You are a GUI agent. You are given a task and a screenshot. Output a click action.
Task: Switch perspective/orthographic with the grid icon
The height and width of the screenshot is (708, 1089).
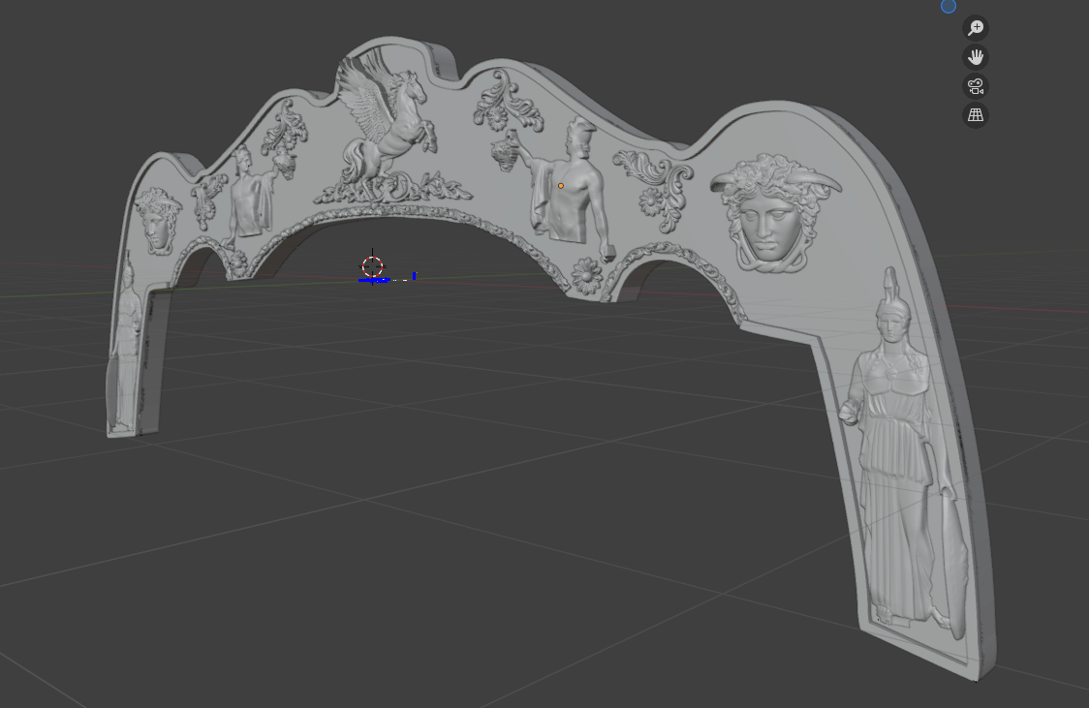coord(976,115)
